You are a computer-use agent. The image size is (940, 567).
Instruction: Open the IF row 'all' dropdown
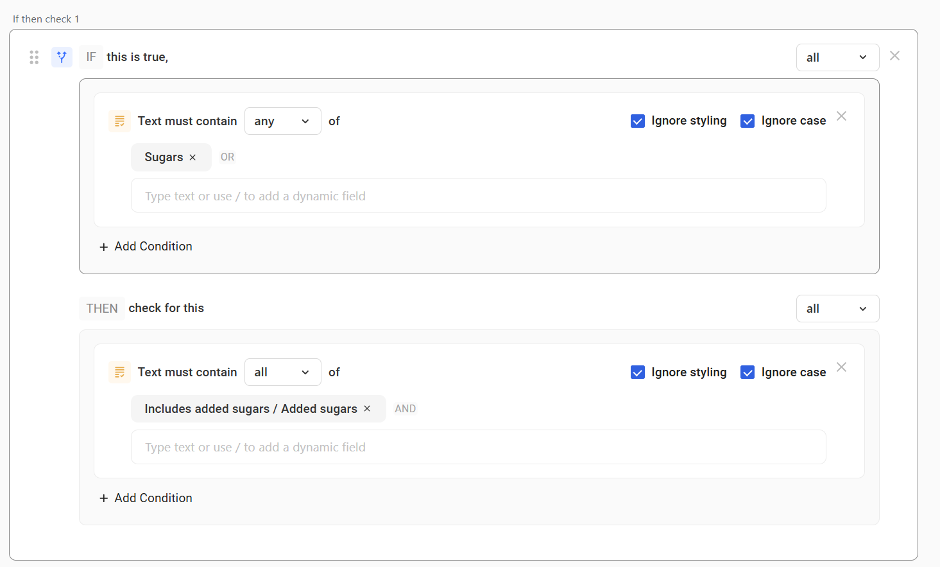pyautogui.click(x=837, y=58)
